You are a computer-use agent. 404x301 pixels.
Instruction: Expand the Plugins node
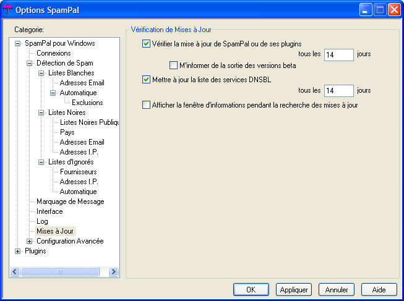point(17,252)
